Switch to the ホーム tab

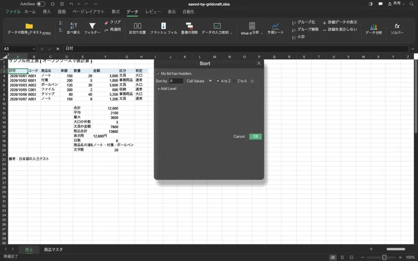(x=30, y=12)
